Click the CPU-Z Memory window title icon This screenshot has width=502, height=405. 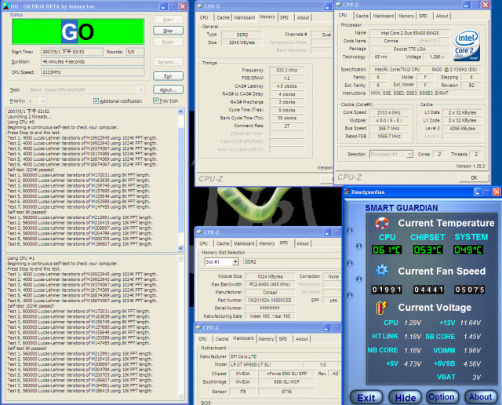[x=199, y=6]
